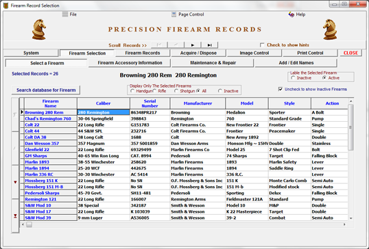Click the Caliber column header
Screen dimensions: 369x249
click(x=103, y=103)
